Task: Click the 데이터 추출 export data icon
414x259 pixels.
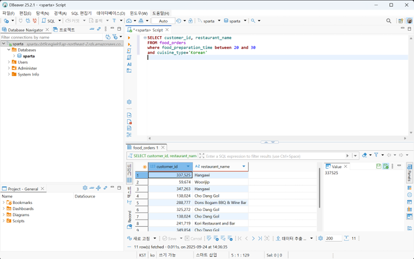Action: click(278, 238)
